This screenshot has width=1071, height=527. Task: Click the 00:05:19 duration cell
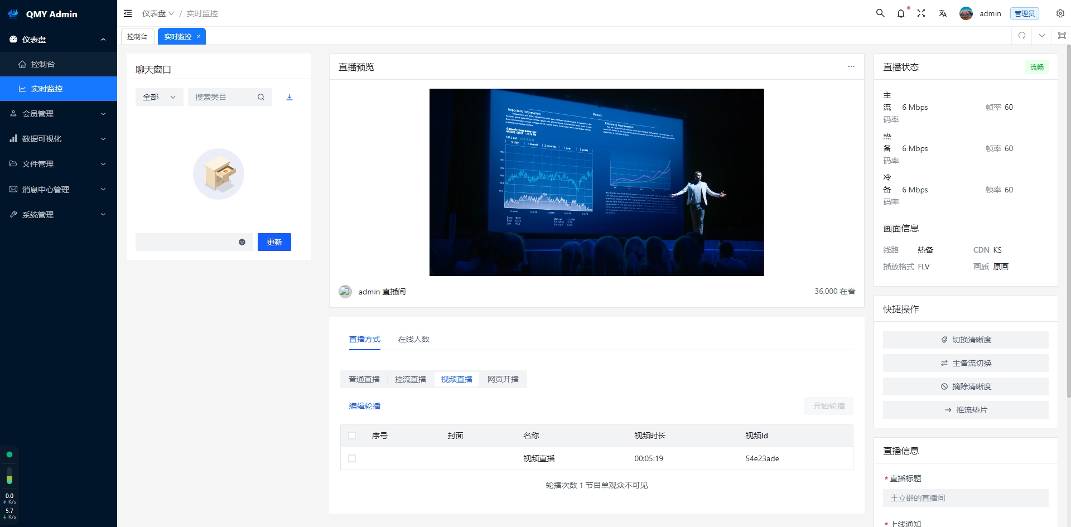649,458
